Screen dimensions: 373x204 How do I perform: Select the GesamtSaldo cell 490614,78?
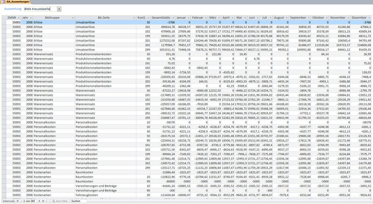[x=163, y=27]
